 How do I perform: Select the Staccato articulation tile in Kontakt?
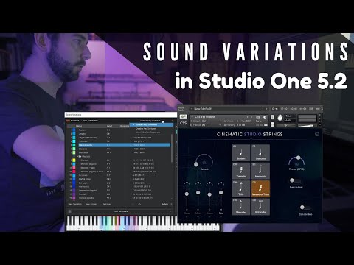click(260, 152)
